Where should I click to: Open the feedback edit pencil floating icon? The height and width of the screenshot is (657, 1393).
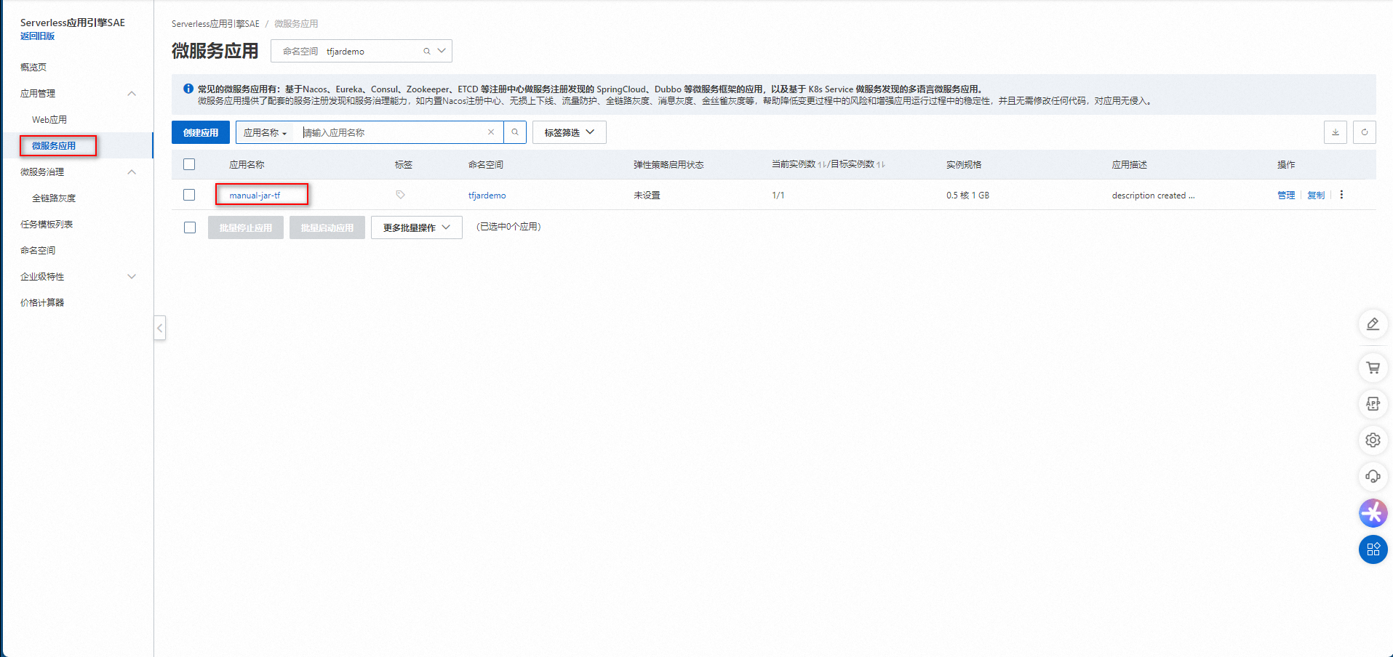(x=1373, y=324)
